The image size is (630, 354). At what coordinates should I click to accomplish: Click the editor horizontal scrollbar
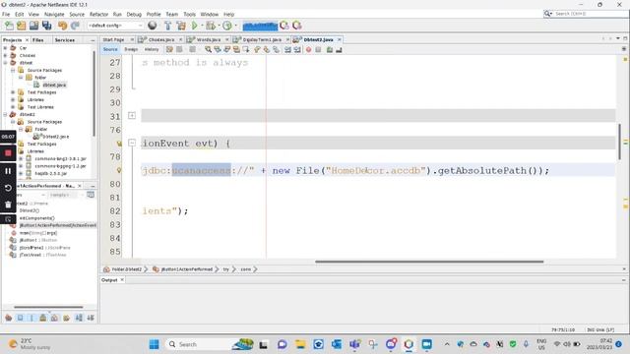click(429, 262)
